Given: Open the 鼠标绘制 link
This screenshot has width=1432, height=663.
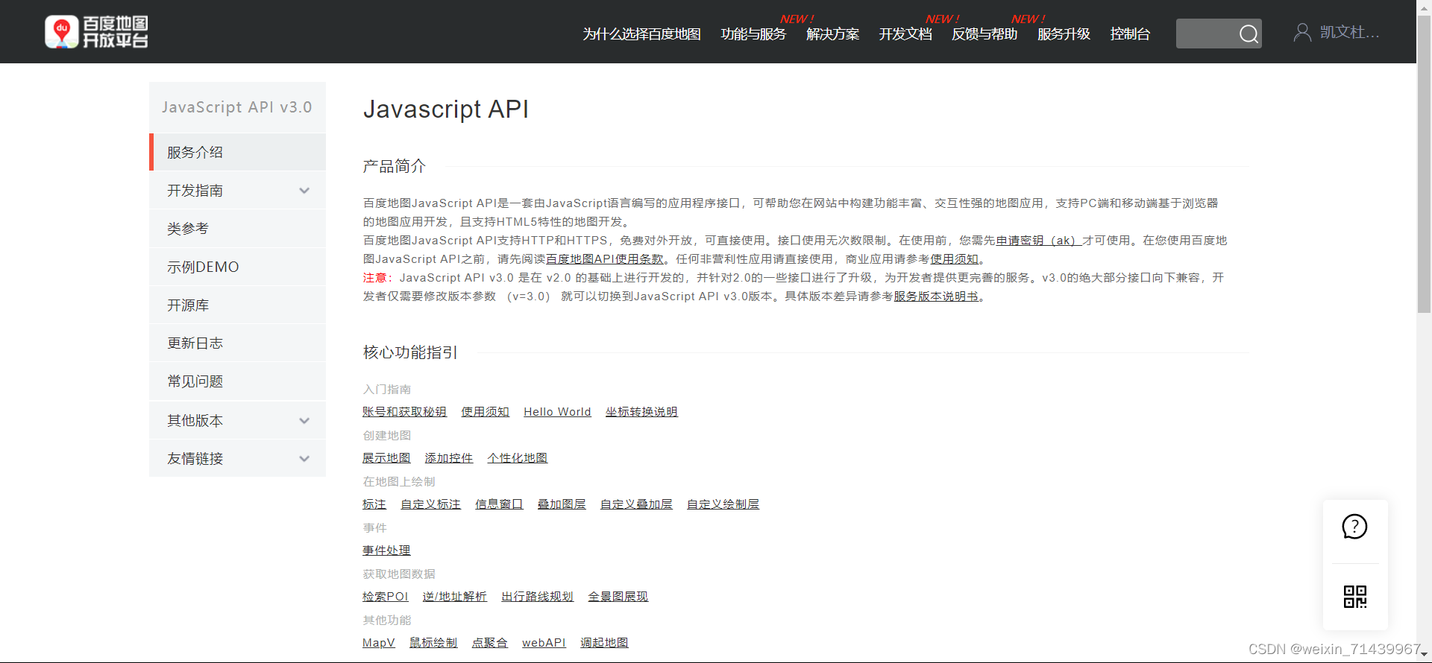Looking at the screenshot, I should click(x=433, y=643).
